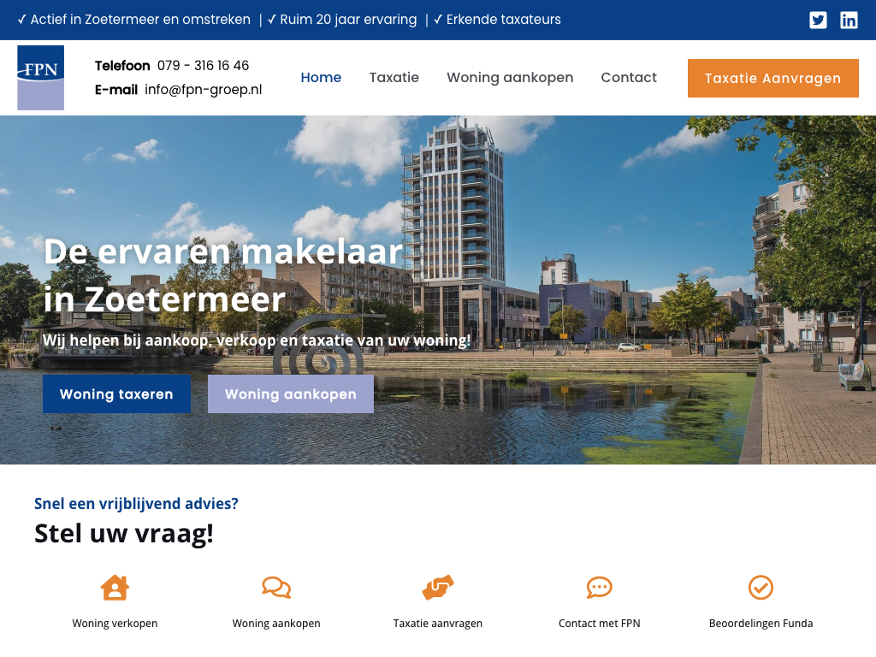Click the checkmark icon for Beoordelingen Funda

(x=761, y=588)
